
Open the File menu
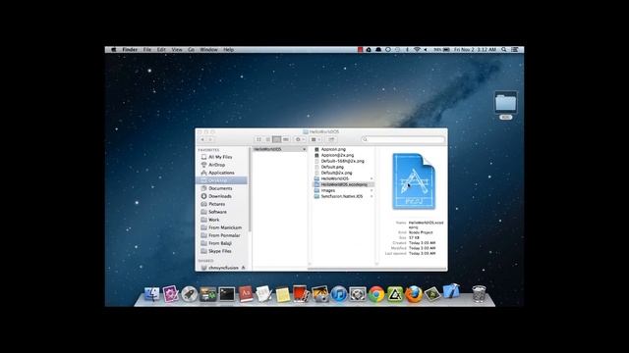[147, 50]
